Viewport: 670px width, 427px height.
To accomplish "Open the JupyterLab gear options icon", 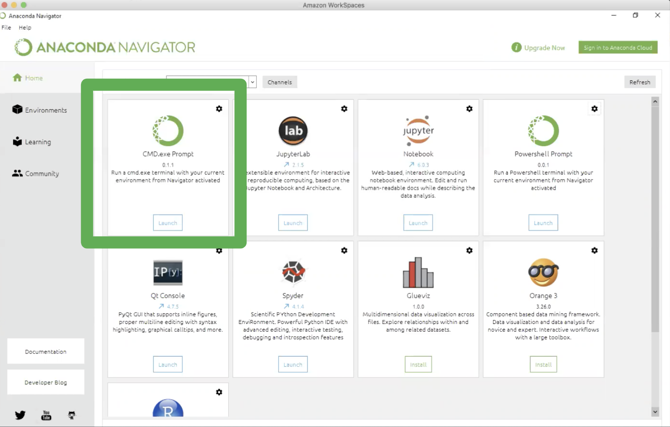I will pyautogui.click(x=344, y=109).
